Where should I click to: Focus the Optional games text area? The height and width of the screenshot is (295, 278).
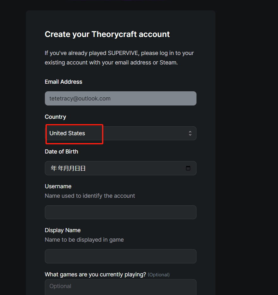[x=120, y=287]
